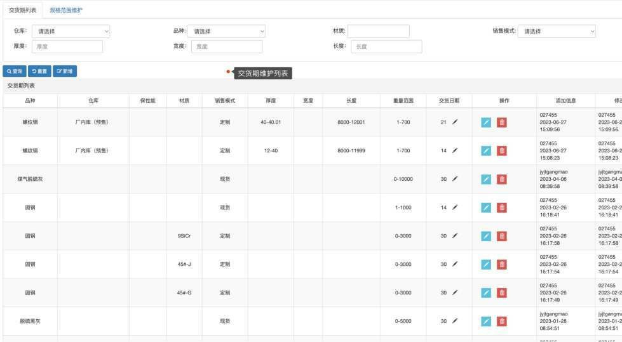
Task: Click the 品种 column header
Action: (x=30, y=101)
